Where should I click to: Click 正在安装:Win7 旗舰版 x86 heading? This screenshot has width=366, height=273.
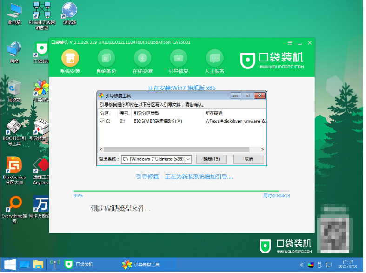(x=181, y=88)
